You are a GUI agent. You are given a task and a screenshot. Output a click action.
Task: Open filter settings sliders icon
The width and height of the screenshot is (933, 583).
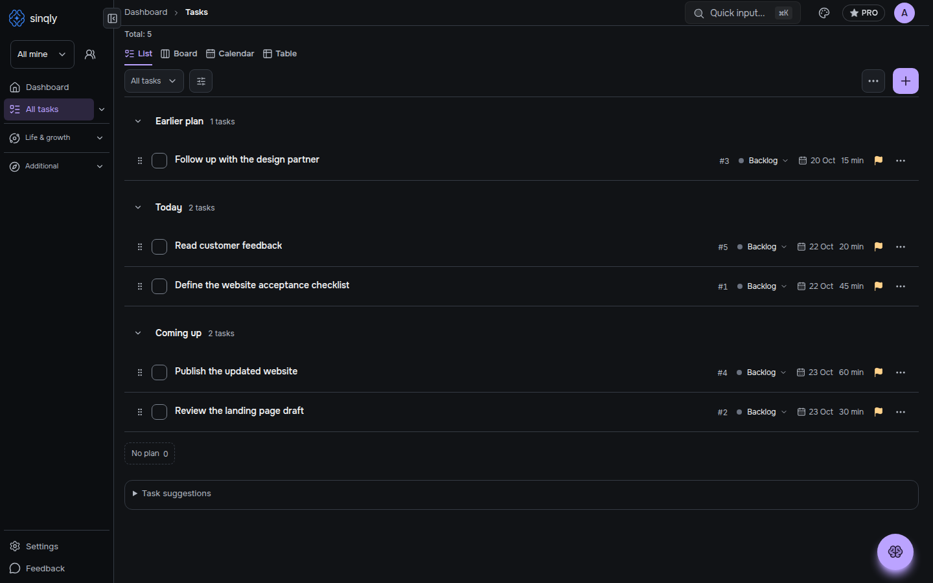(x=201, y=81)
